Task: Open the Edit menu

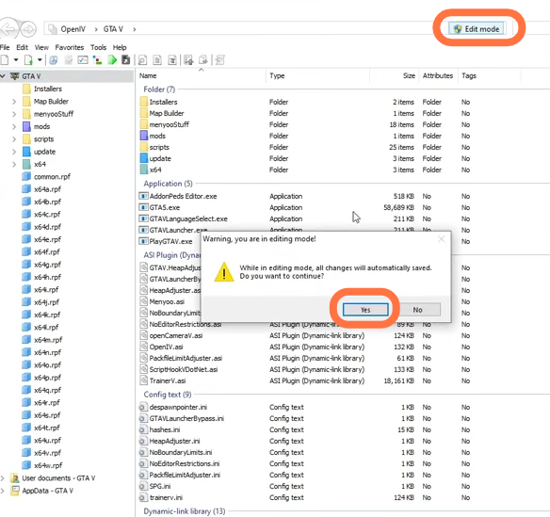Action: tap(22, 47)
